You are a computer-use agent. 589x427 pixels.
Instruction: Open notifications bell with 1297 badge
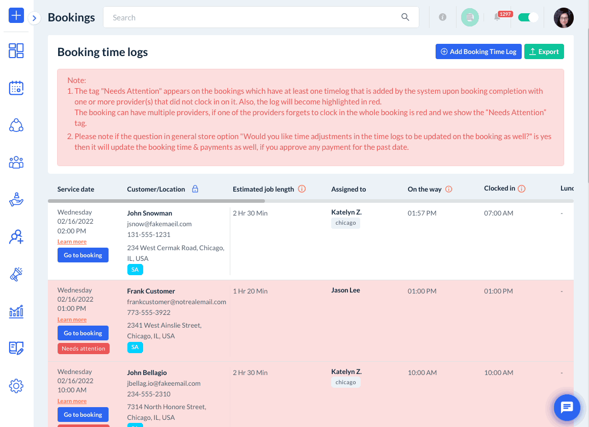coord(497,17)
